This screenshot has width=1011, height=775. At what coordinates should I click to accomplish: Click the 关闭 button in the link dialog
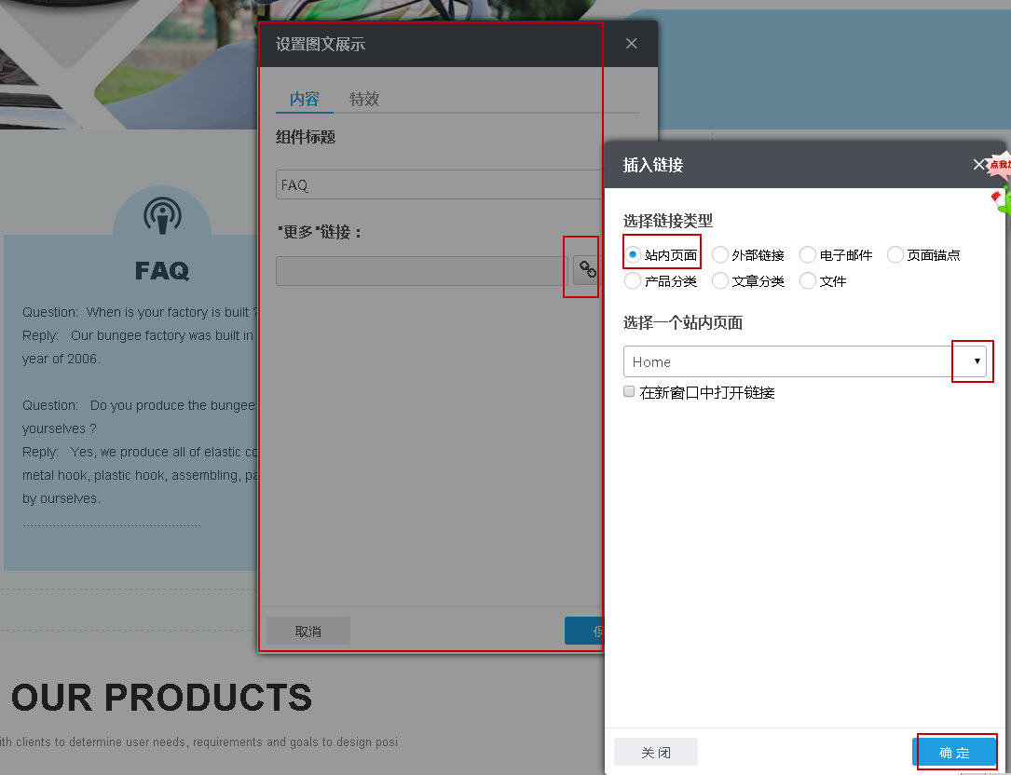tap(655, 752)
